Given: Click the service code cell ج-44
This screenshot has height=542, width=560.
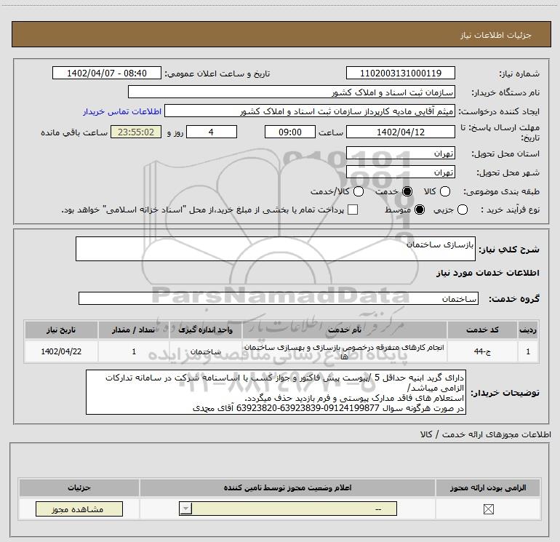Looking at the screenshot, I should click(x=482, y=351).
